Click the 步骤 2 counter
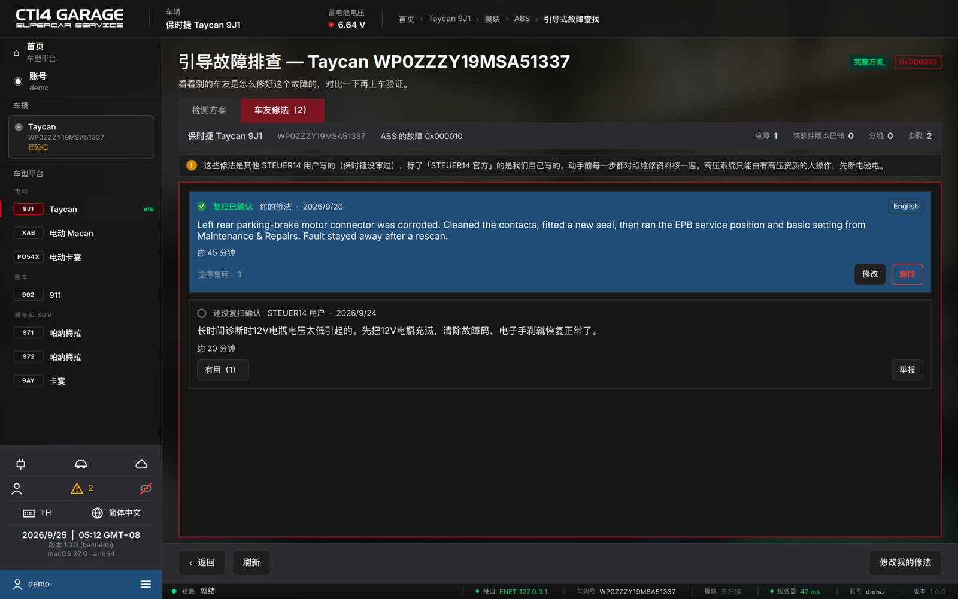 tap(920, 136)
